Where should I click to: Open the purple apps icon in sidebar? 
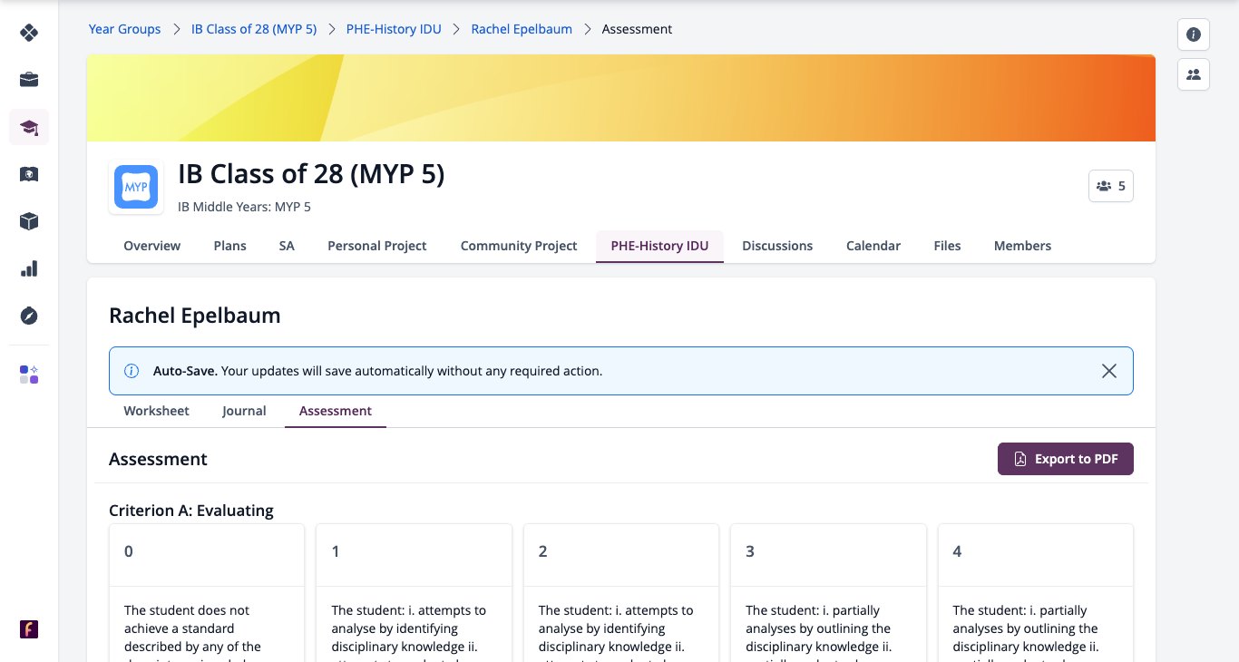[x=29, y=375]
